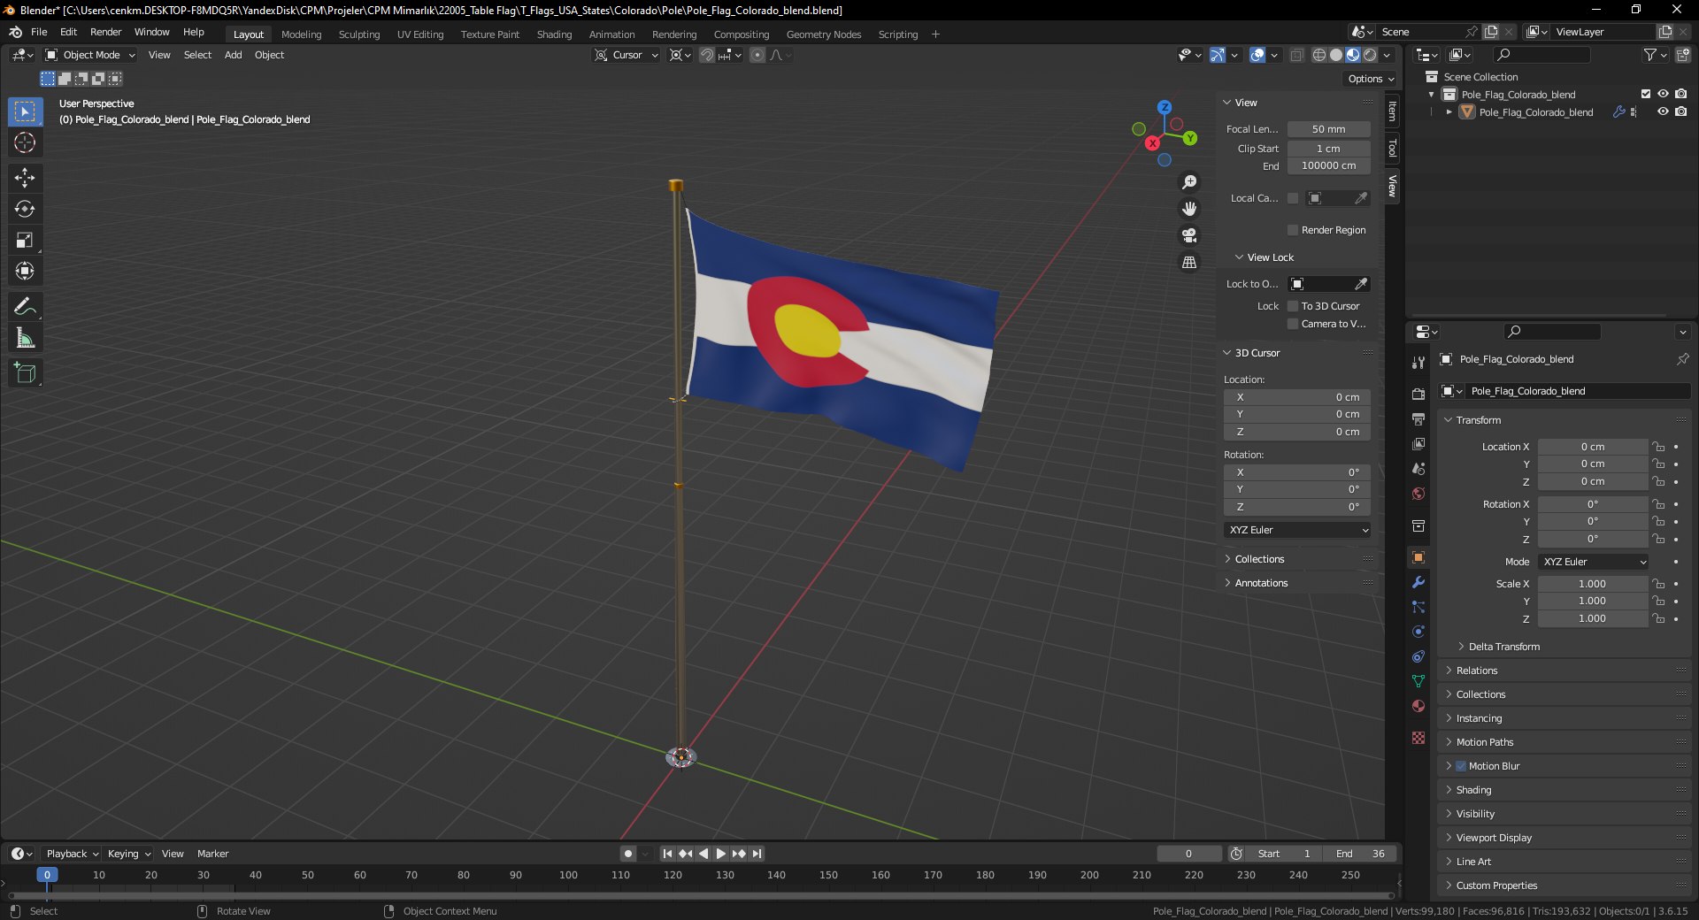Click the pan view hand icon

1189,209
